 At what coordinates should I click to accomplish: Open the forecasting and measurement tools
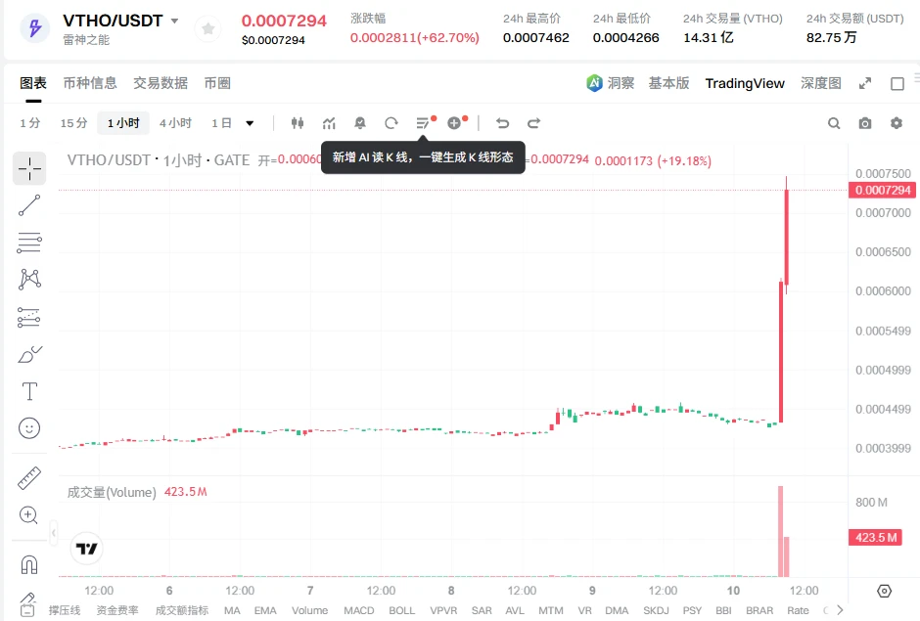(29, 317)
